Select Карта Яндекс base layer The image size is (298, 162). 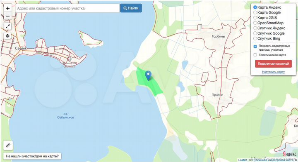click(255, 7)
